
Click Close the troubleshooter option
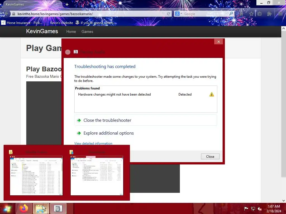click(x=146, y=120)
